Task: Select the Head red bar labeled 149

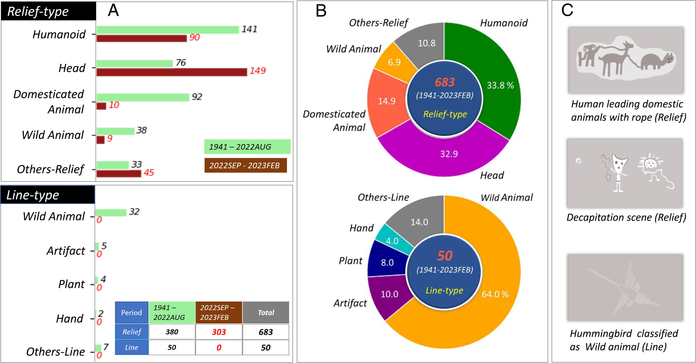Action: click(172, 72)
